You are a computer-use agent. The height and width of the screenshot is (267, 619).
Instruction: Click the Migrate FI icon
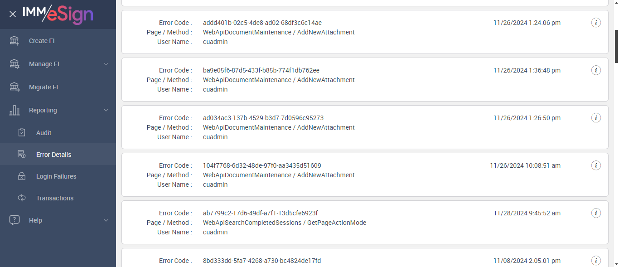(15, 87)
